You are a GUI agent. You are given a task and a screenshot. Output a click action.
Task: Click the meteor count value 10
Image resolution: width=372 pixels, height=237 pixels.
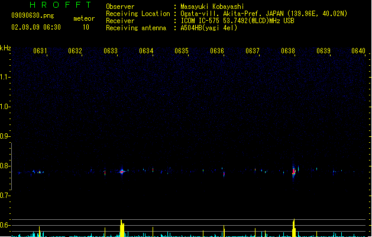(x=86, y=27)
